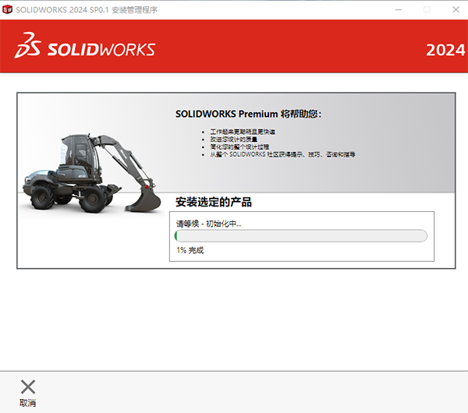Click the 取消 label under the X
This screenshot has height=413, width=468.
click(28, 403)
